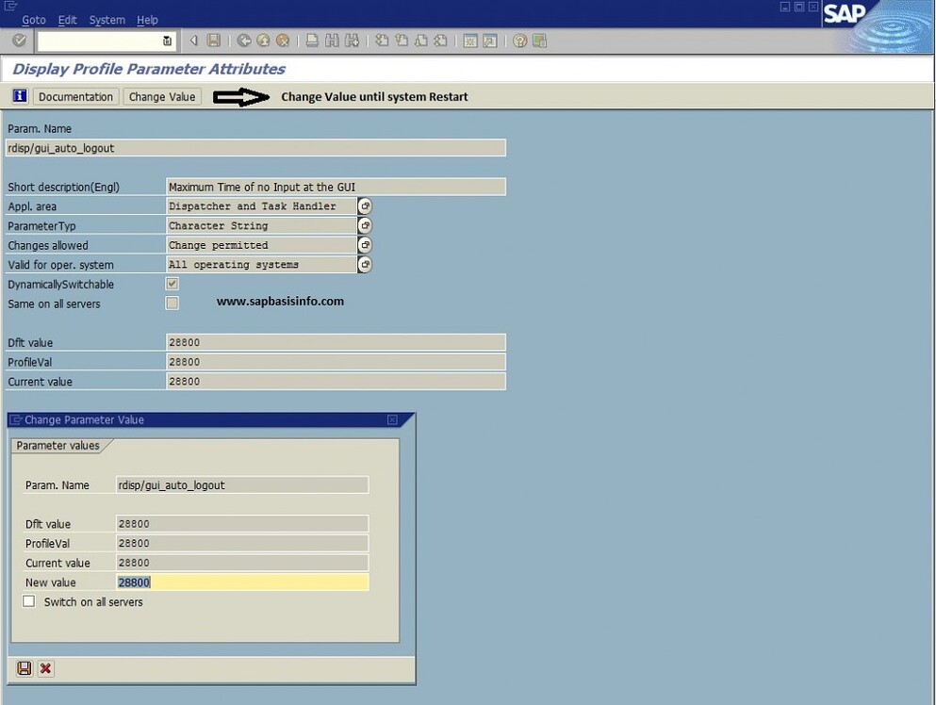This screenshot has height=705, width=936.
Task: Select the Parameter values tab
Action: coord(58,445)
